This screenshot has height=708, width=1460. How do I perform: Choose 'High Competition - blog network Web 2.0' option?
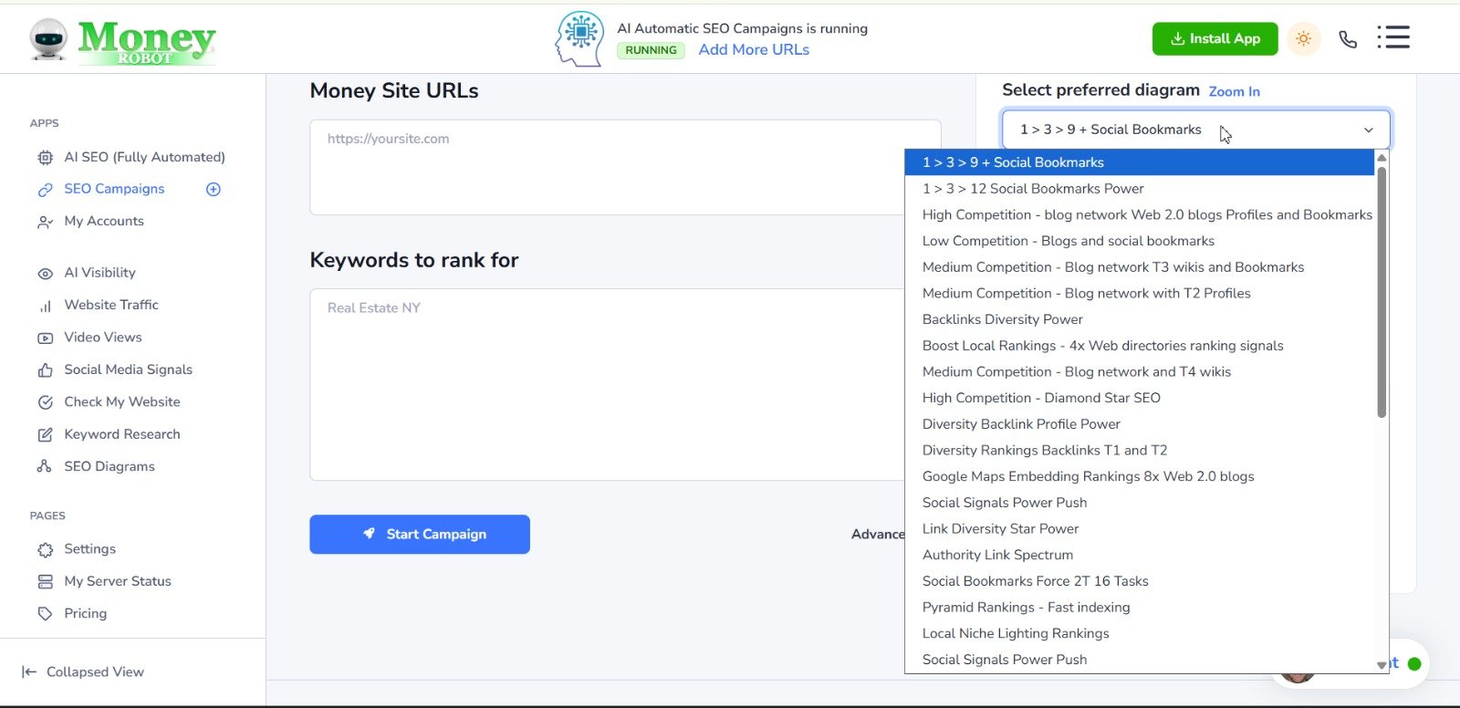pos(1139,215)
